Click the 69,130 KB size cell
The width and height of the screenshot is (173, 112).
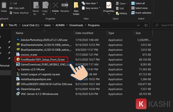[x=145, y=59]
